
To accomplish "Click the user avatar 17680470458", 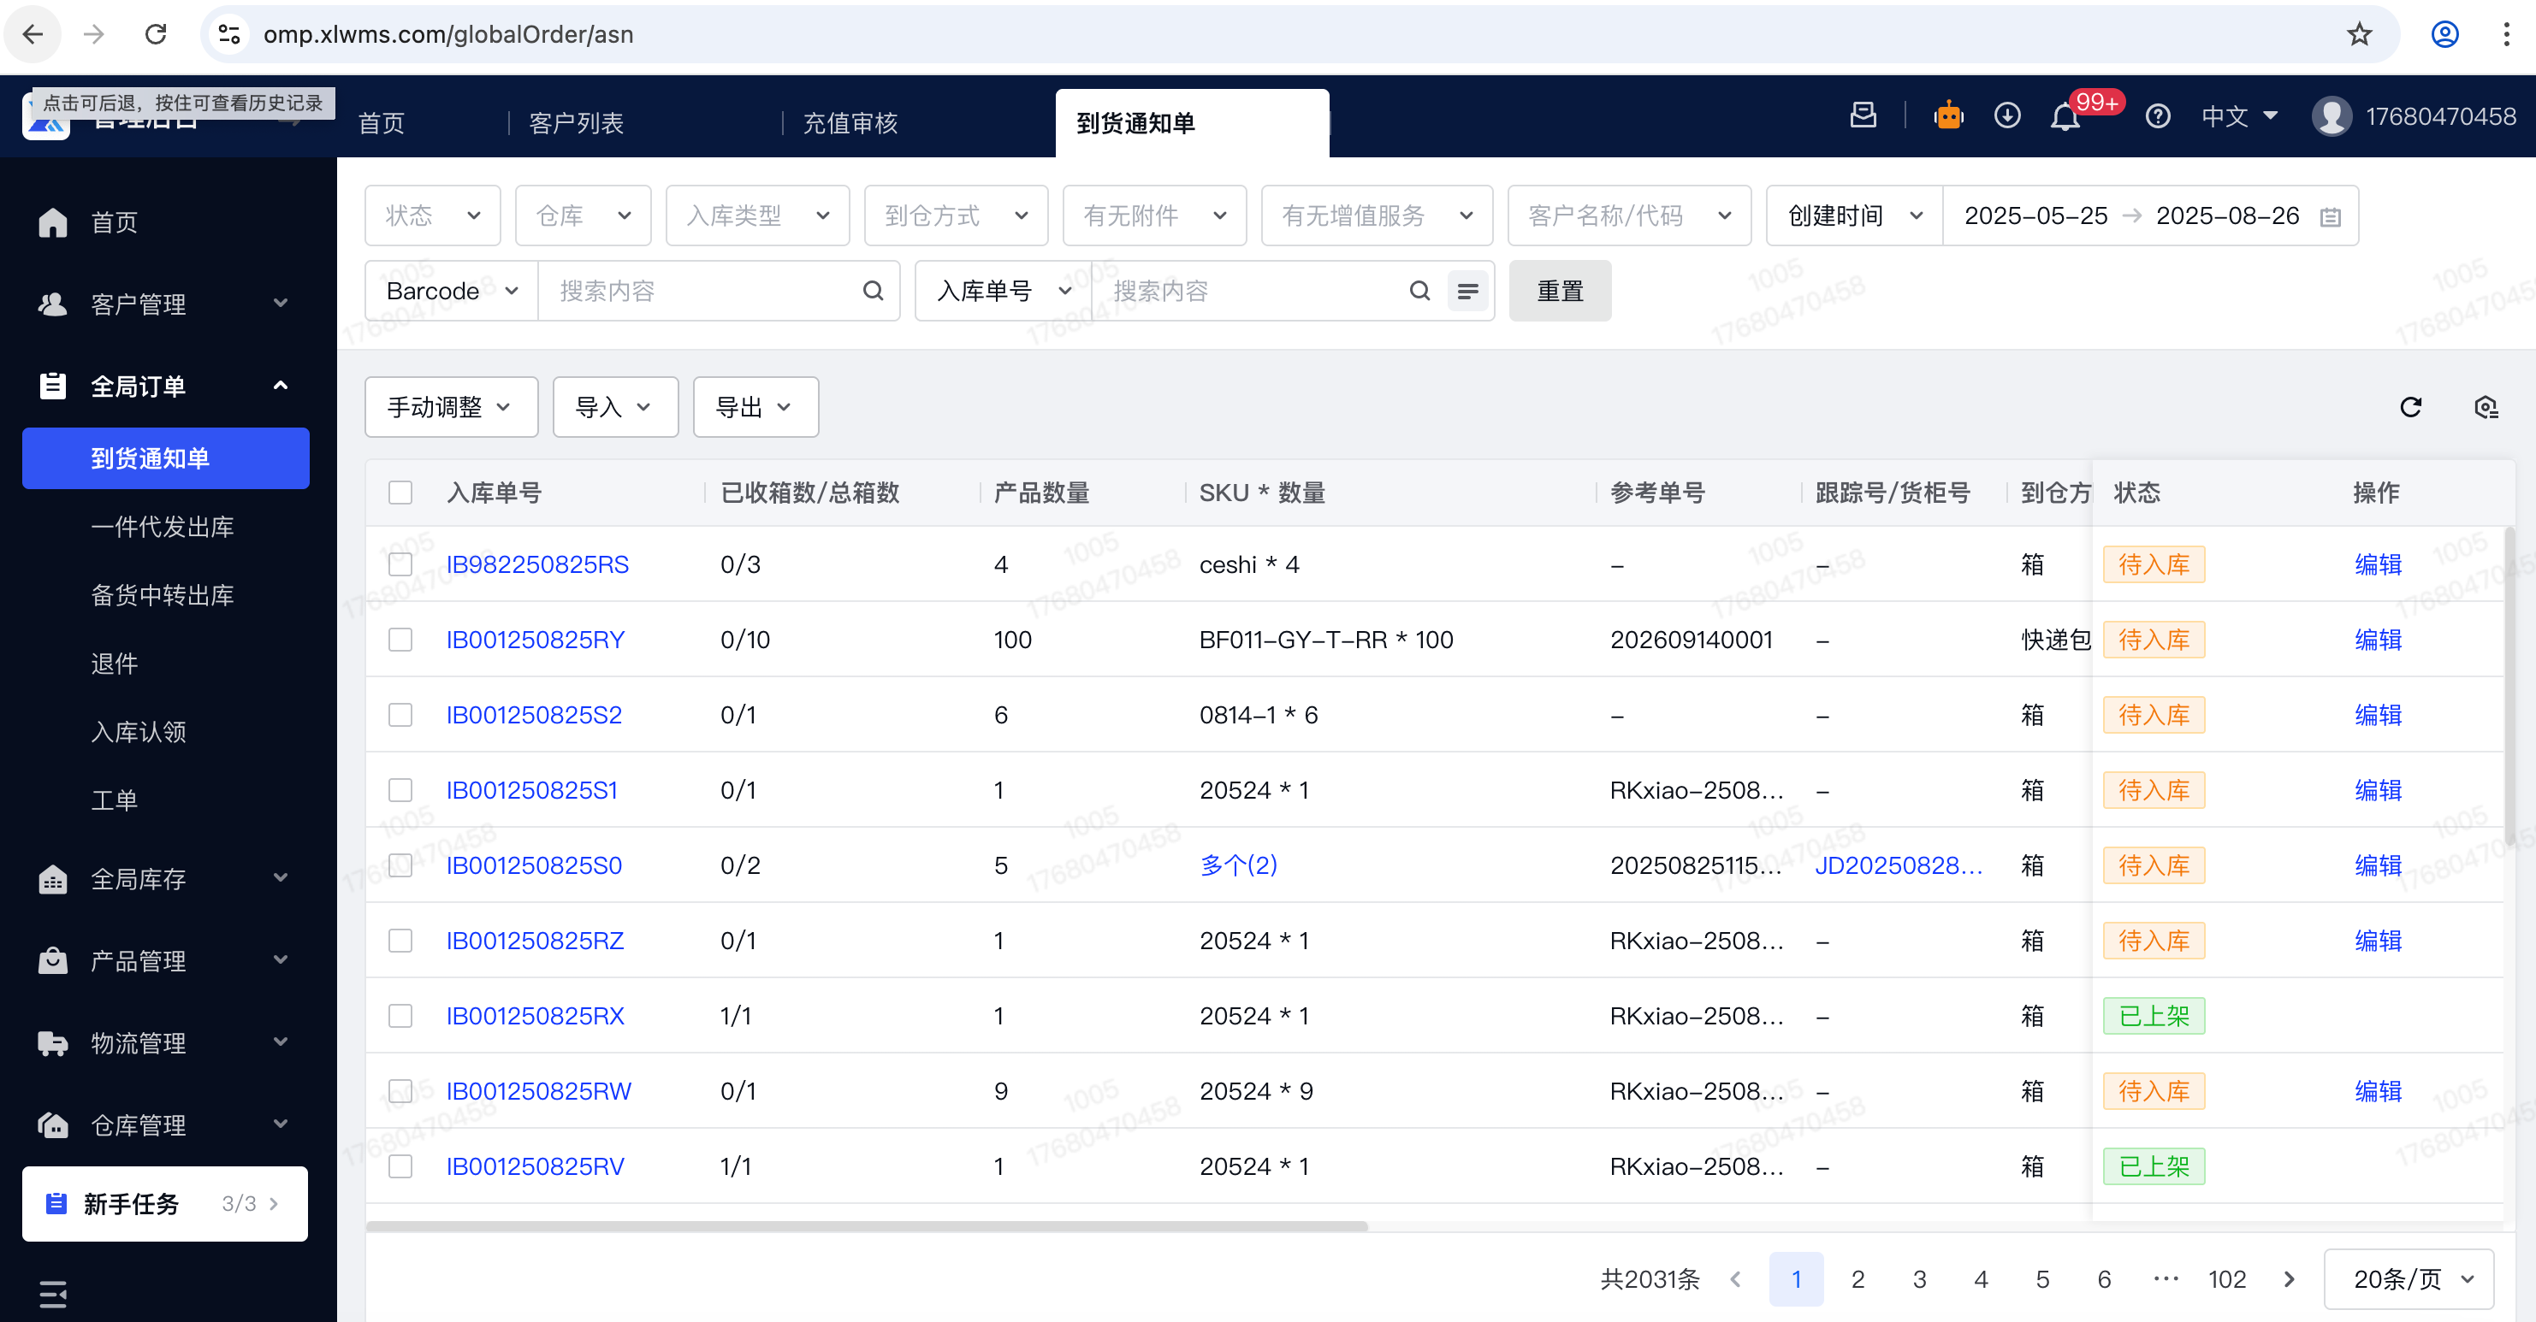I will click(x=2332, y=117).
